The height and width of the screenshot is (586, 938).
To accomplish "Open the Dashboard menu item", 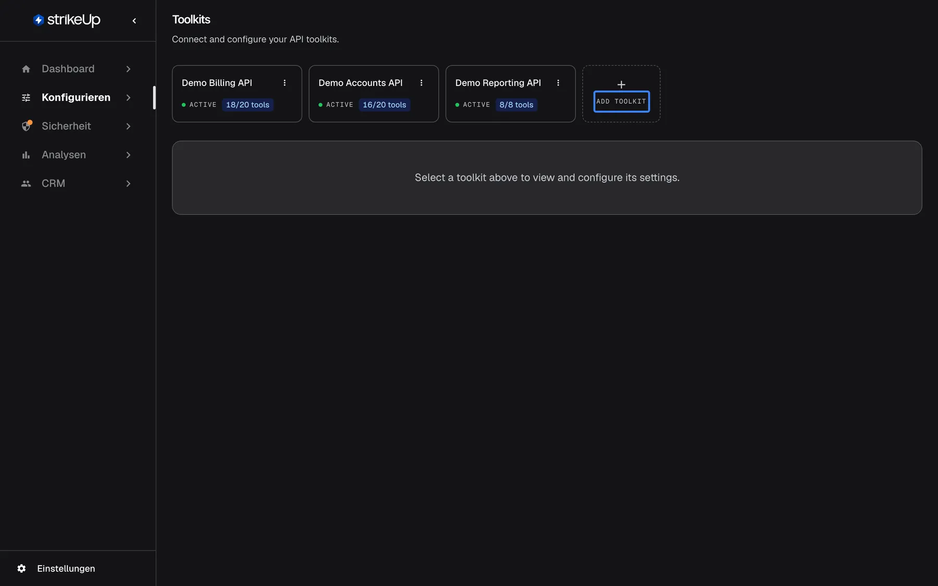I will [x=77, y=69].
